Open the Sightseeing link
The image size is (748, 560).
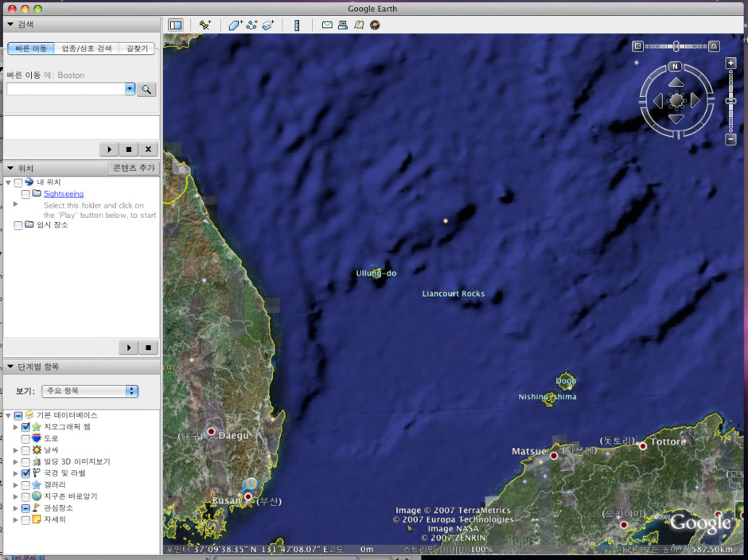tap(64, 193)
